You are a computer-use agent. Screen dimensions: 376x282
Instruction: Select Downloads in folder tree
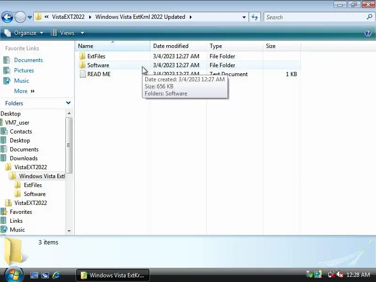pyautogui.click(x=24, y=158)
